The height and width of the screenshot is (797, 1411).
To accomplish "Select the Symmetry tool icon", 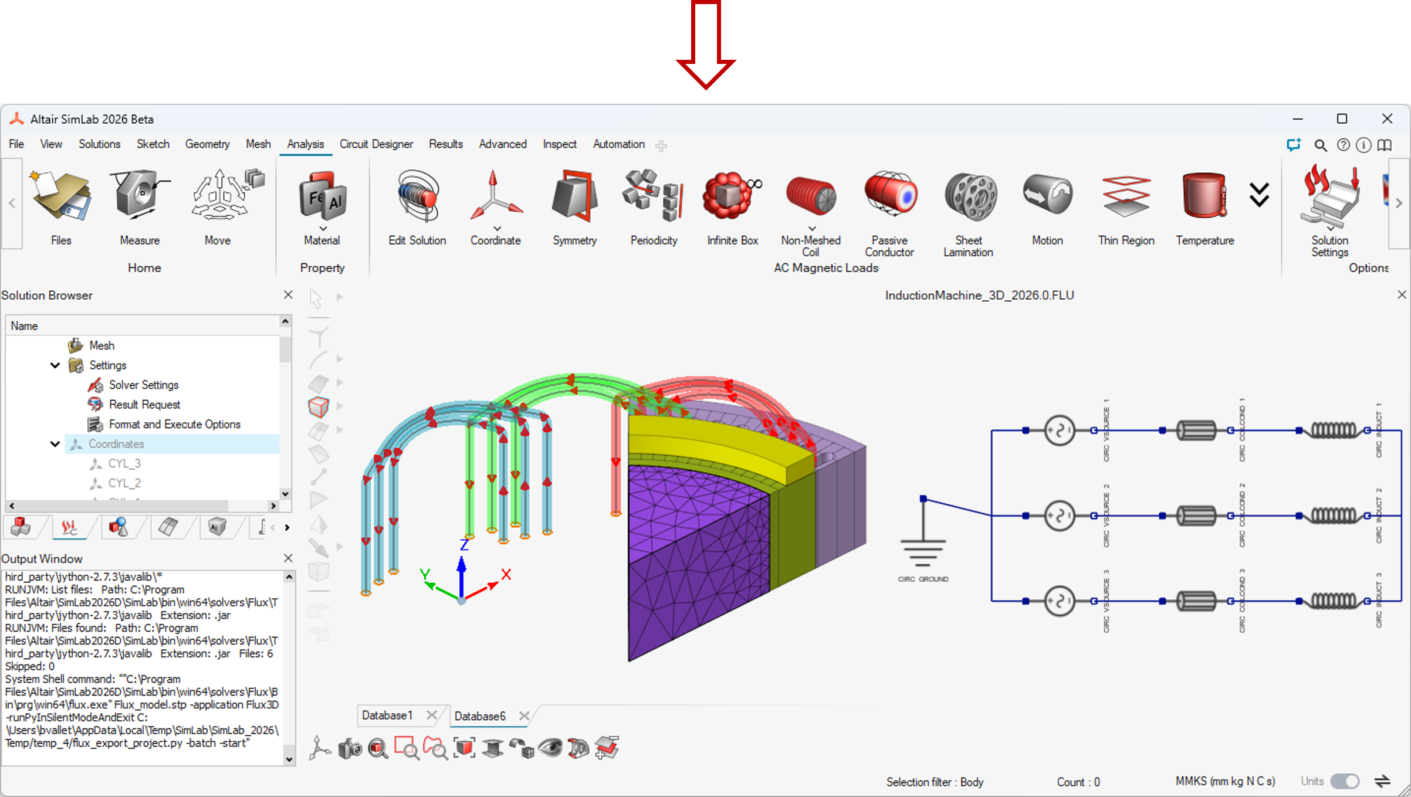I will pos(574,196).
